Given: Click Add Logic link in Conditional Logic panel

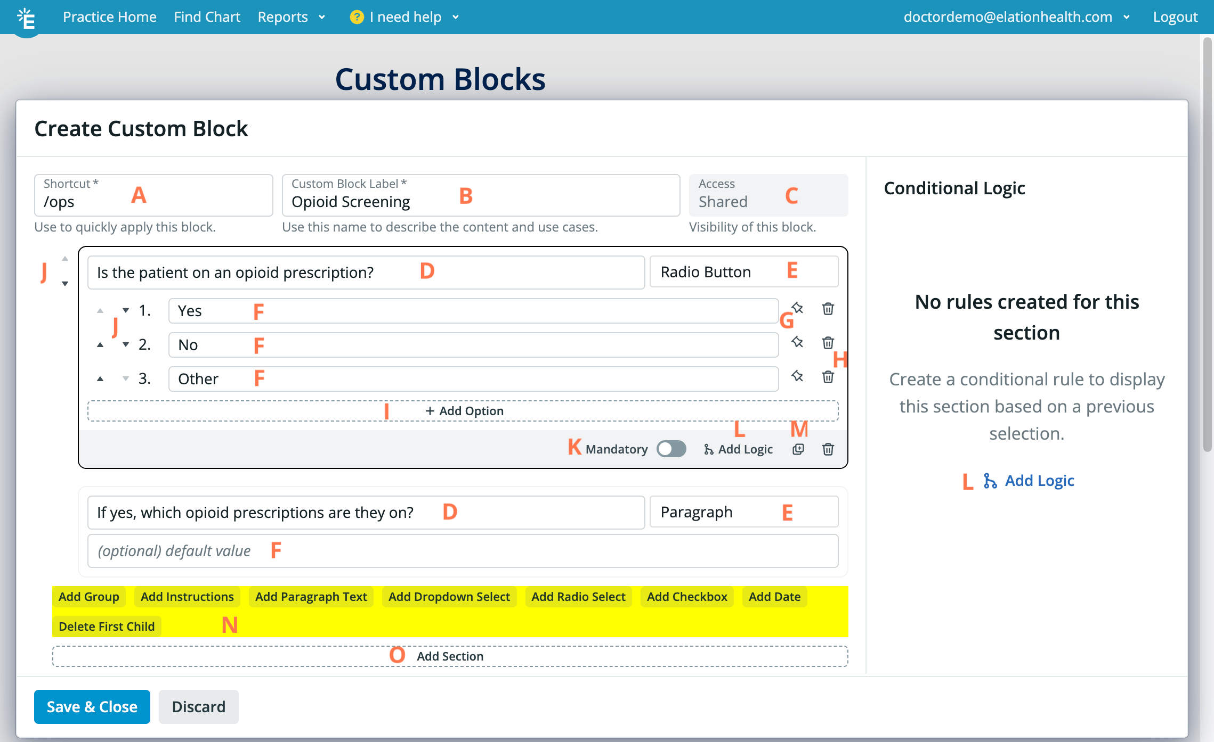Looking at the screenshot, I should click(1029, 481).
